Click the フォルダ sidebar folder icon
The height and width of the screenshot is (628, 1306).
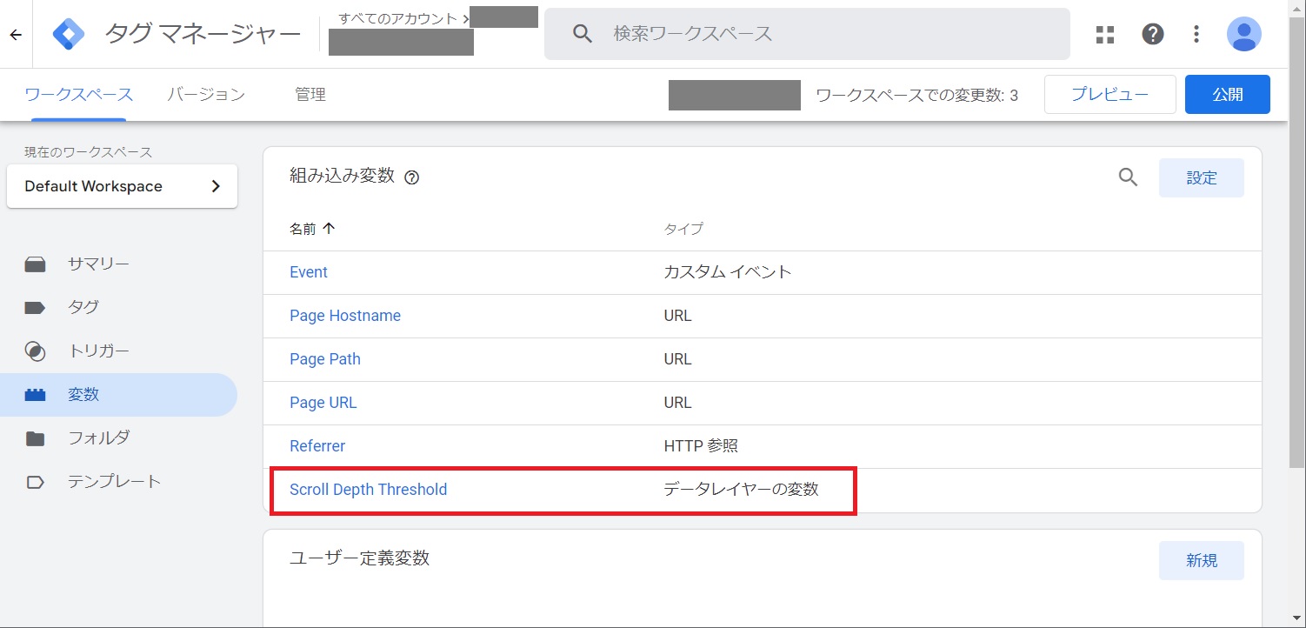[x=35, y=438]
